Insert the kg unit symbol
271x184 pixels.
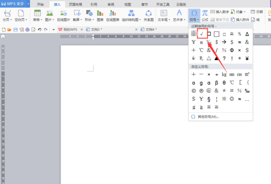click(x=224, y=74)
